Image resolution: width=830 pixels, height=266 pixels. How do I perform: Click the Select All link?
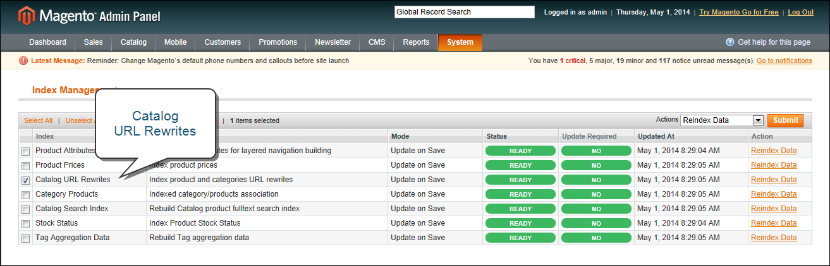38,120
